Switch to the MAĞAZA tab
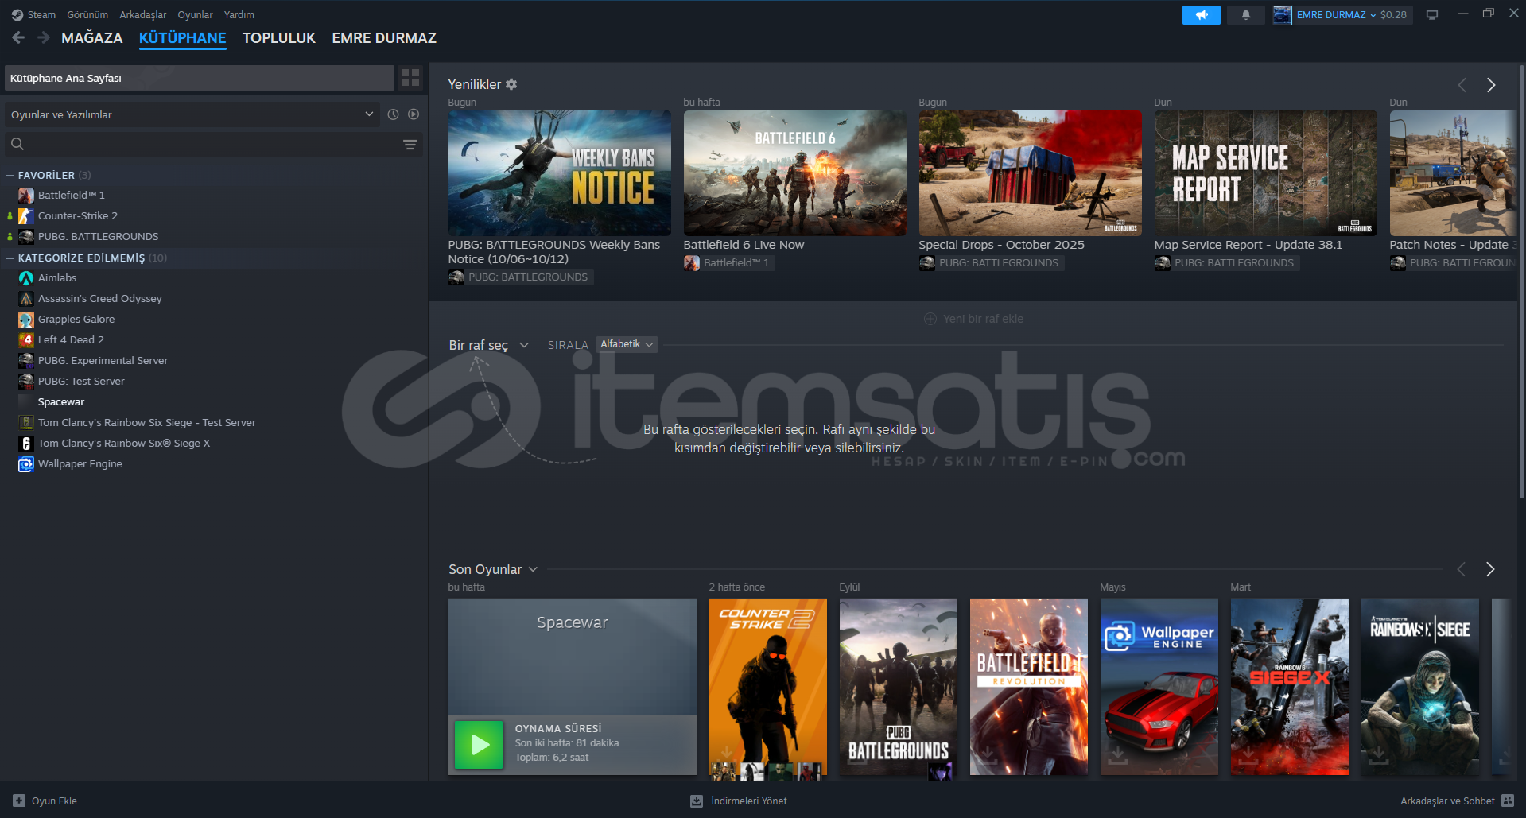Screen dimensions: 1526x818 (x=92, y=38)
